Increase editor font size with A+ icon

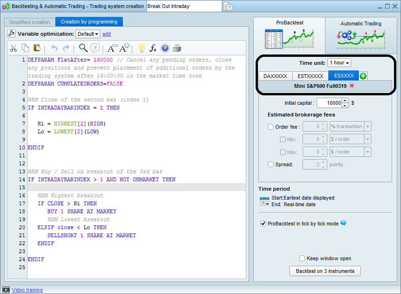pyautogui.click(x=124, y=48)
